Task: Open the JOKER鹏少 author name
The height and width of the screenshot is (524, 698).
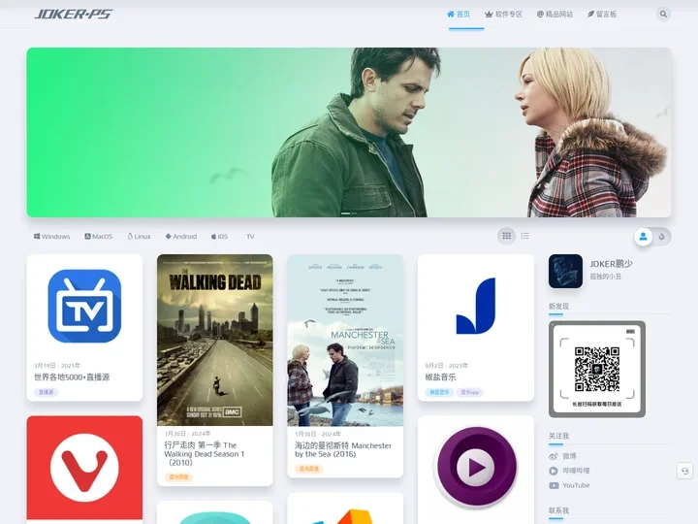Action: pos(611,264)
